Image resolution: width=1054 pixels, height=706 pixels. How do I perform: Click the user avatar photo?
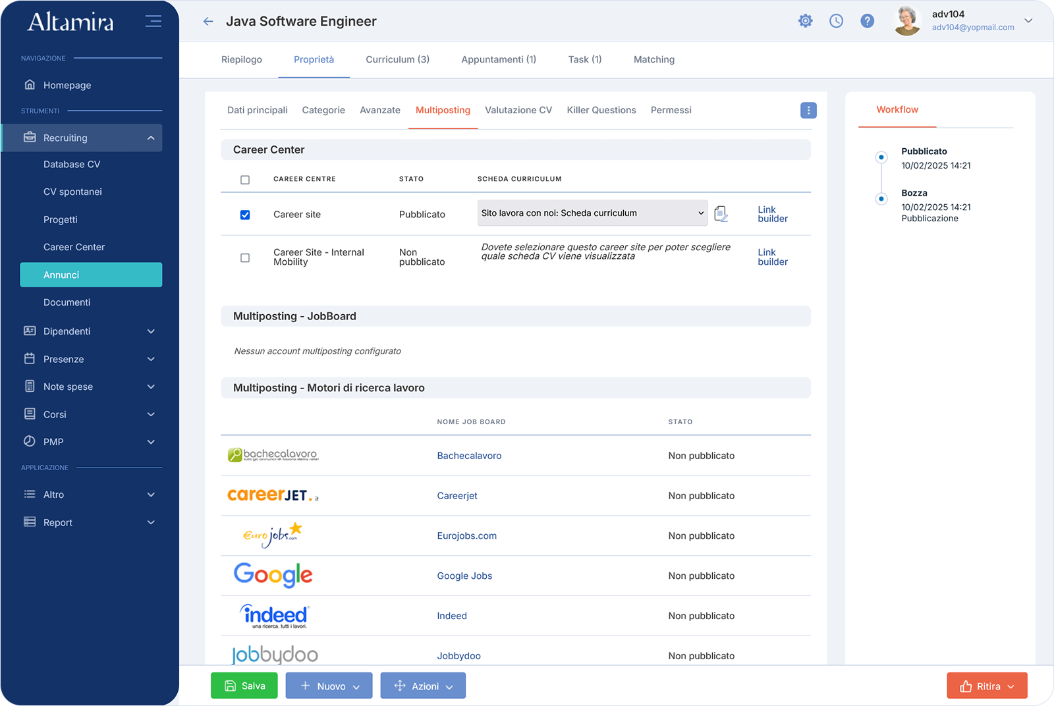(x=907, y=21)
